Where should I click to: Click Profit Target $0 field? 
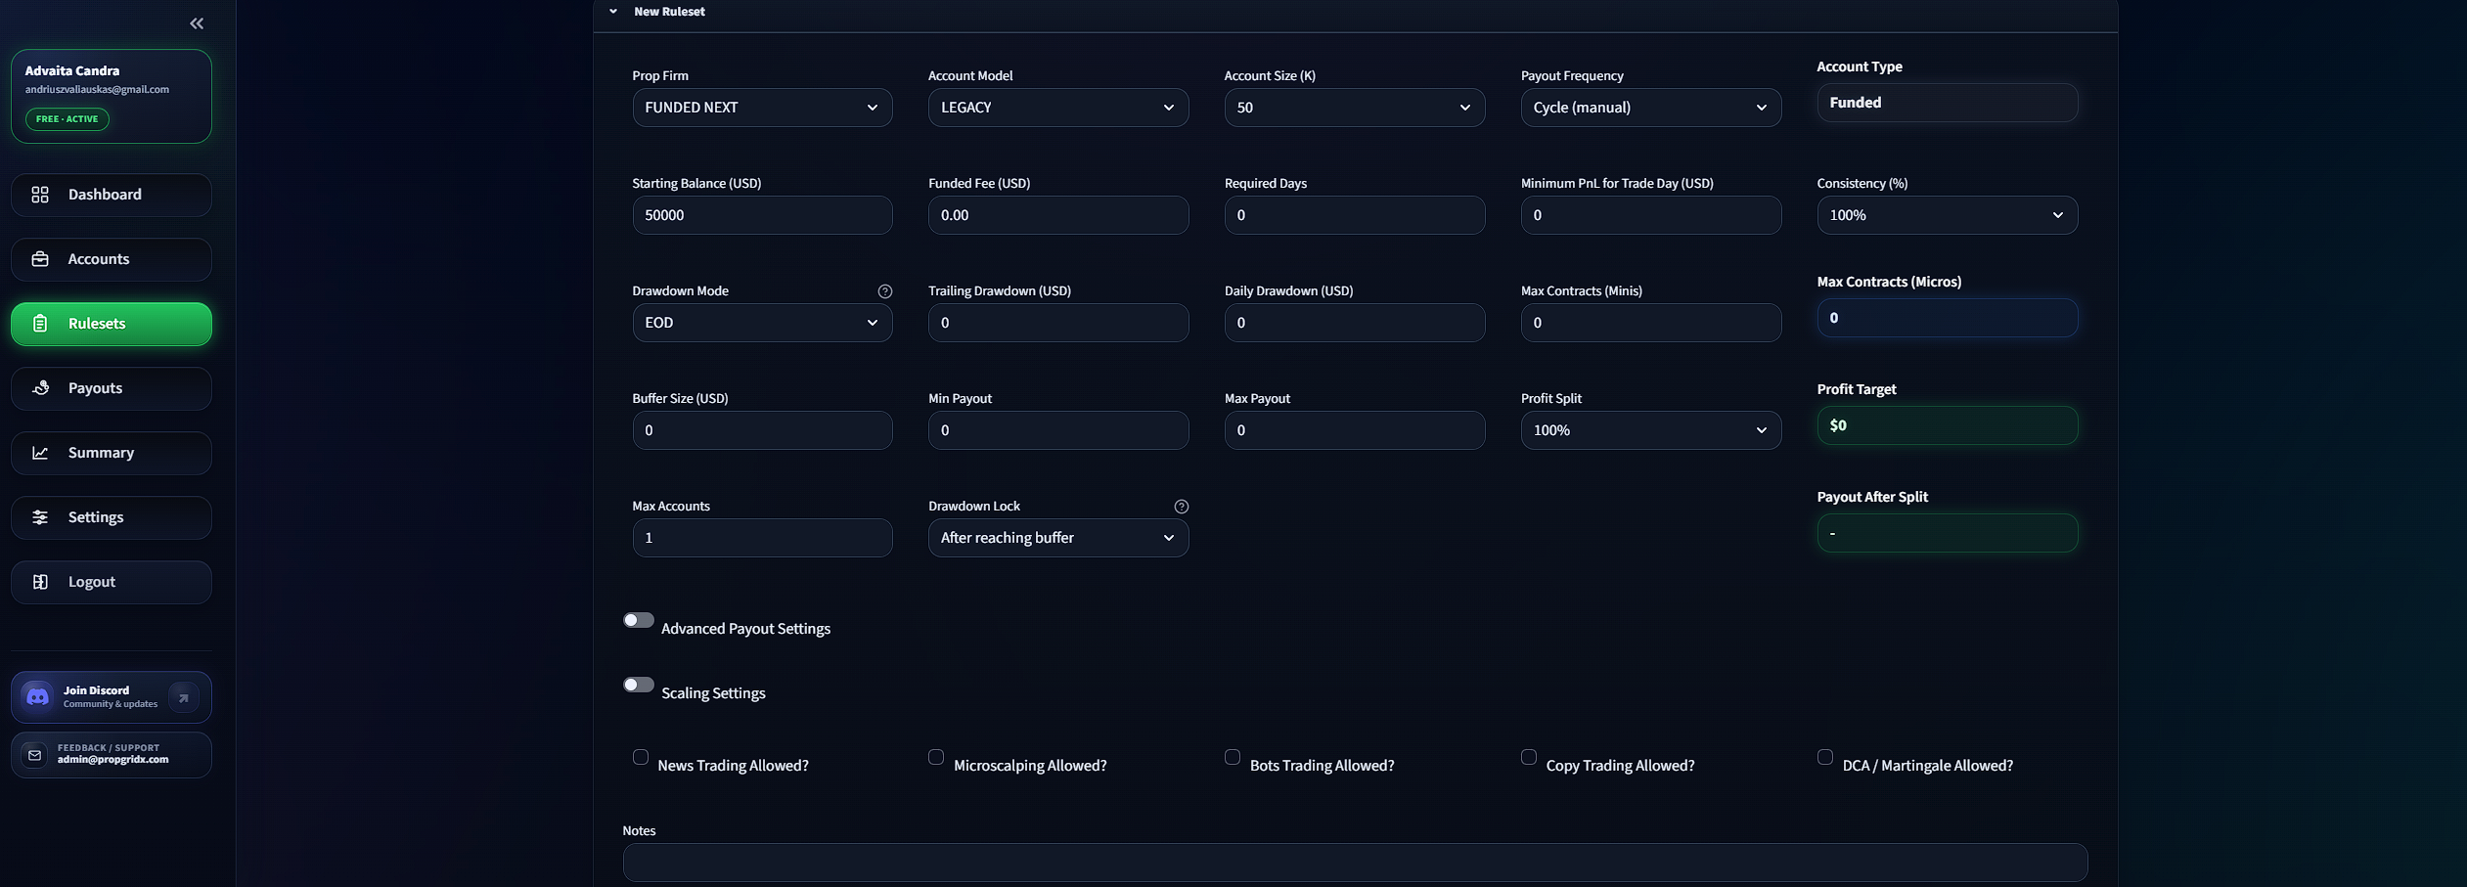[1948, 425]
